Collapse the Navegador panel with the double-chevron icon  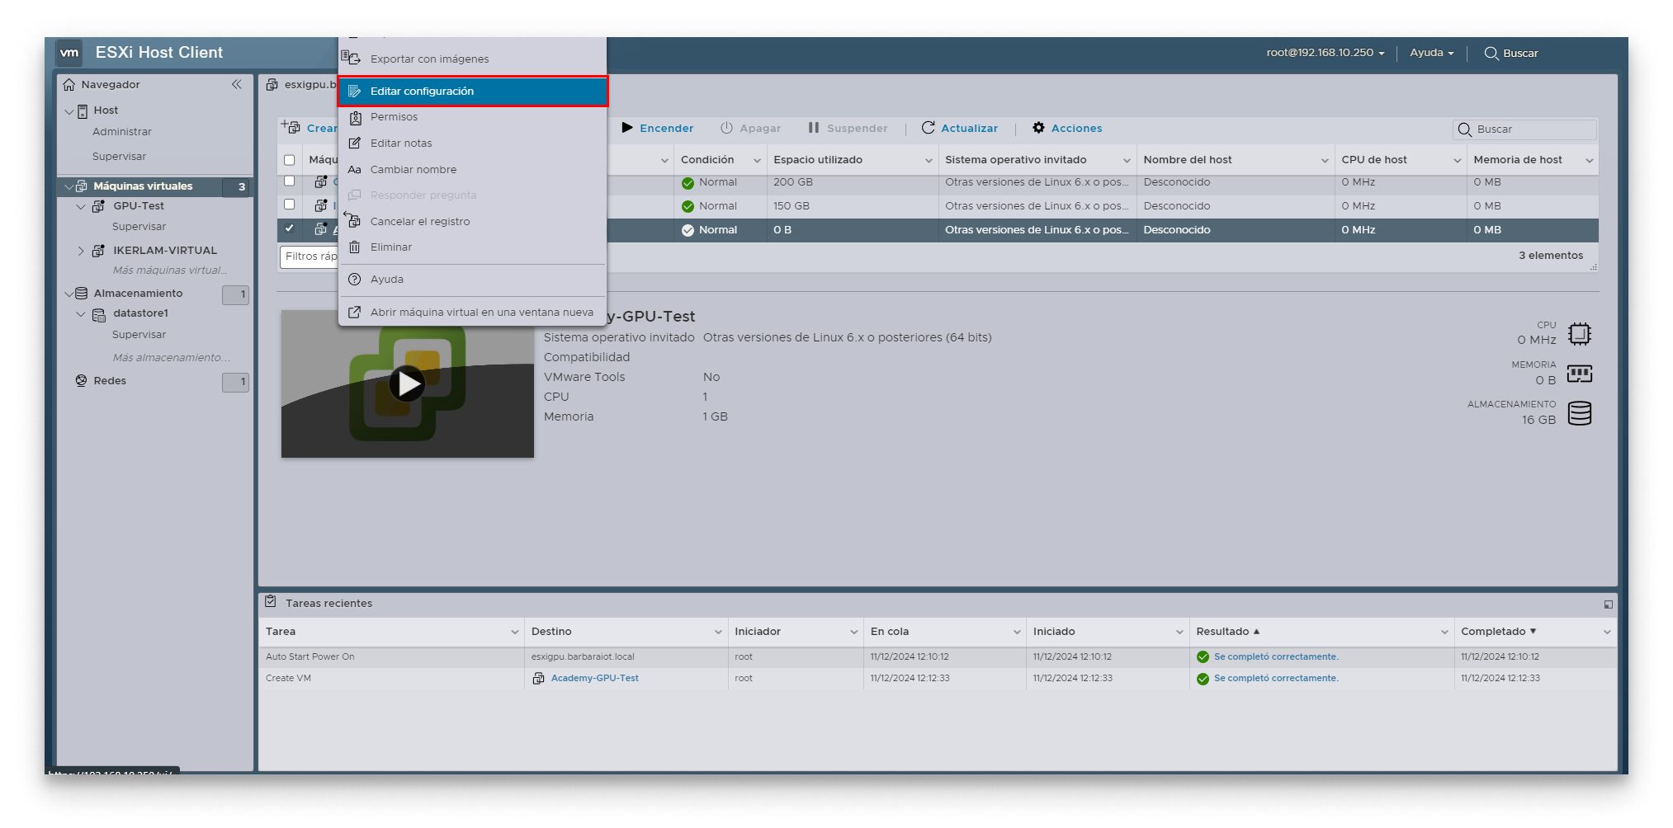click(237, 84)
